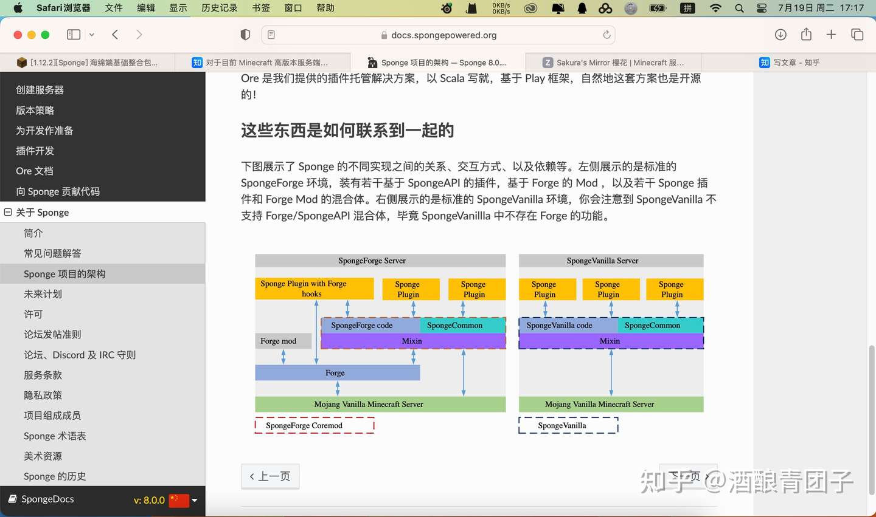Go to 上一页 previous page button
This screenshot has height=517, width=876.
click(x=270, y=476)
